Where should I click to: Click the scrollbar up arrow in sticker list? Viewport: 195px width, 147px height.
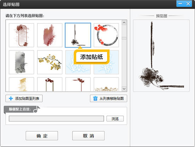[x=124, y=23]
